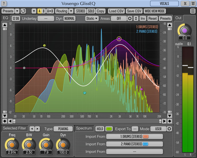Image resolution: width=197 pixels, height=158 pixels.
Task: Select filter control point 4
Action: [x=119, y=39]
